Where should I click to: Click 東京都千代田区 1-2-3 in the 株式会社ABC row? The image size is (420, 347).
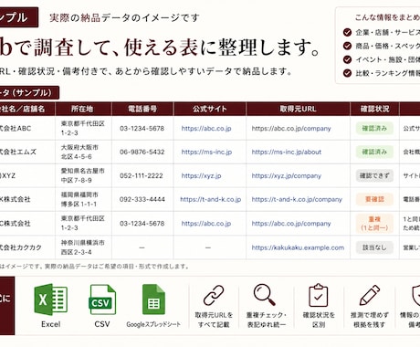tap(82, 128)
